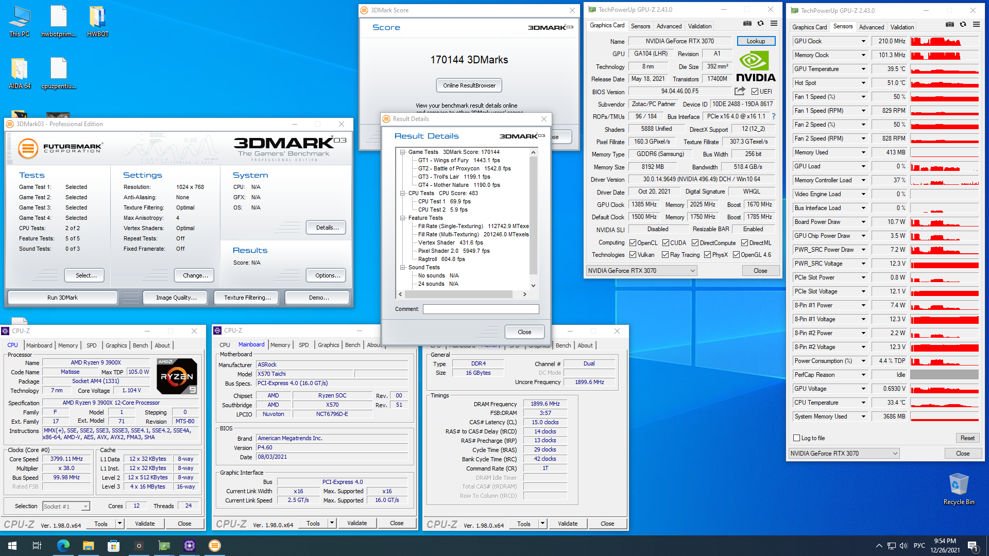Click Details button in 3DMark03 System section
Image resolution: width=989 pixels, height=556 pixels.
(x=327, y=228)
